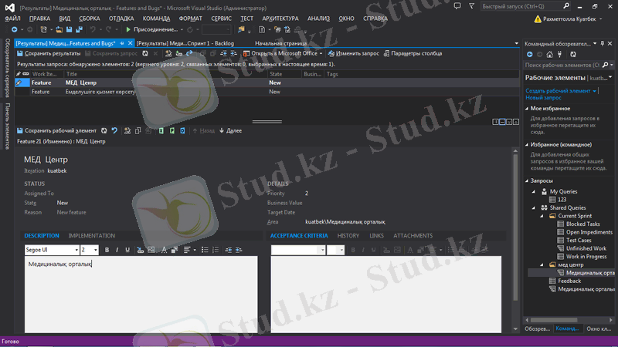The image size is (618, 347).
Task: Undo changes to the work item form
Action: [x=114, y=130]
